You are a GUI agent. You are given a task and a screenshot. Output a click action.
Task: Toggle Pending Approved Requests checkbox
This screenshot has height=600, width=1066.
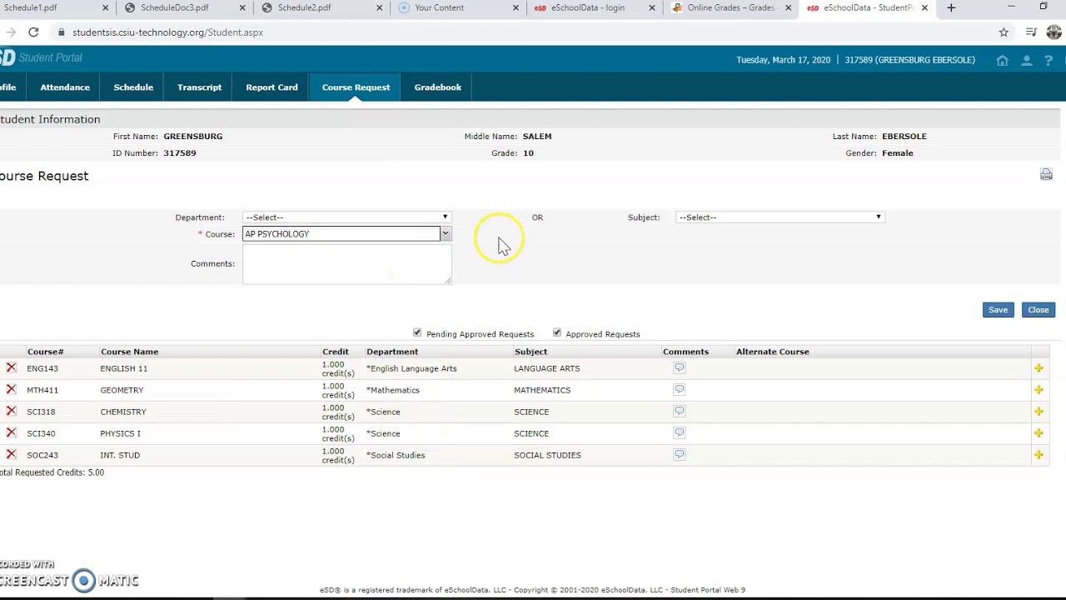(417, 333)
